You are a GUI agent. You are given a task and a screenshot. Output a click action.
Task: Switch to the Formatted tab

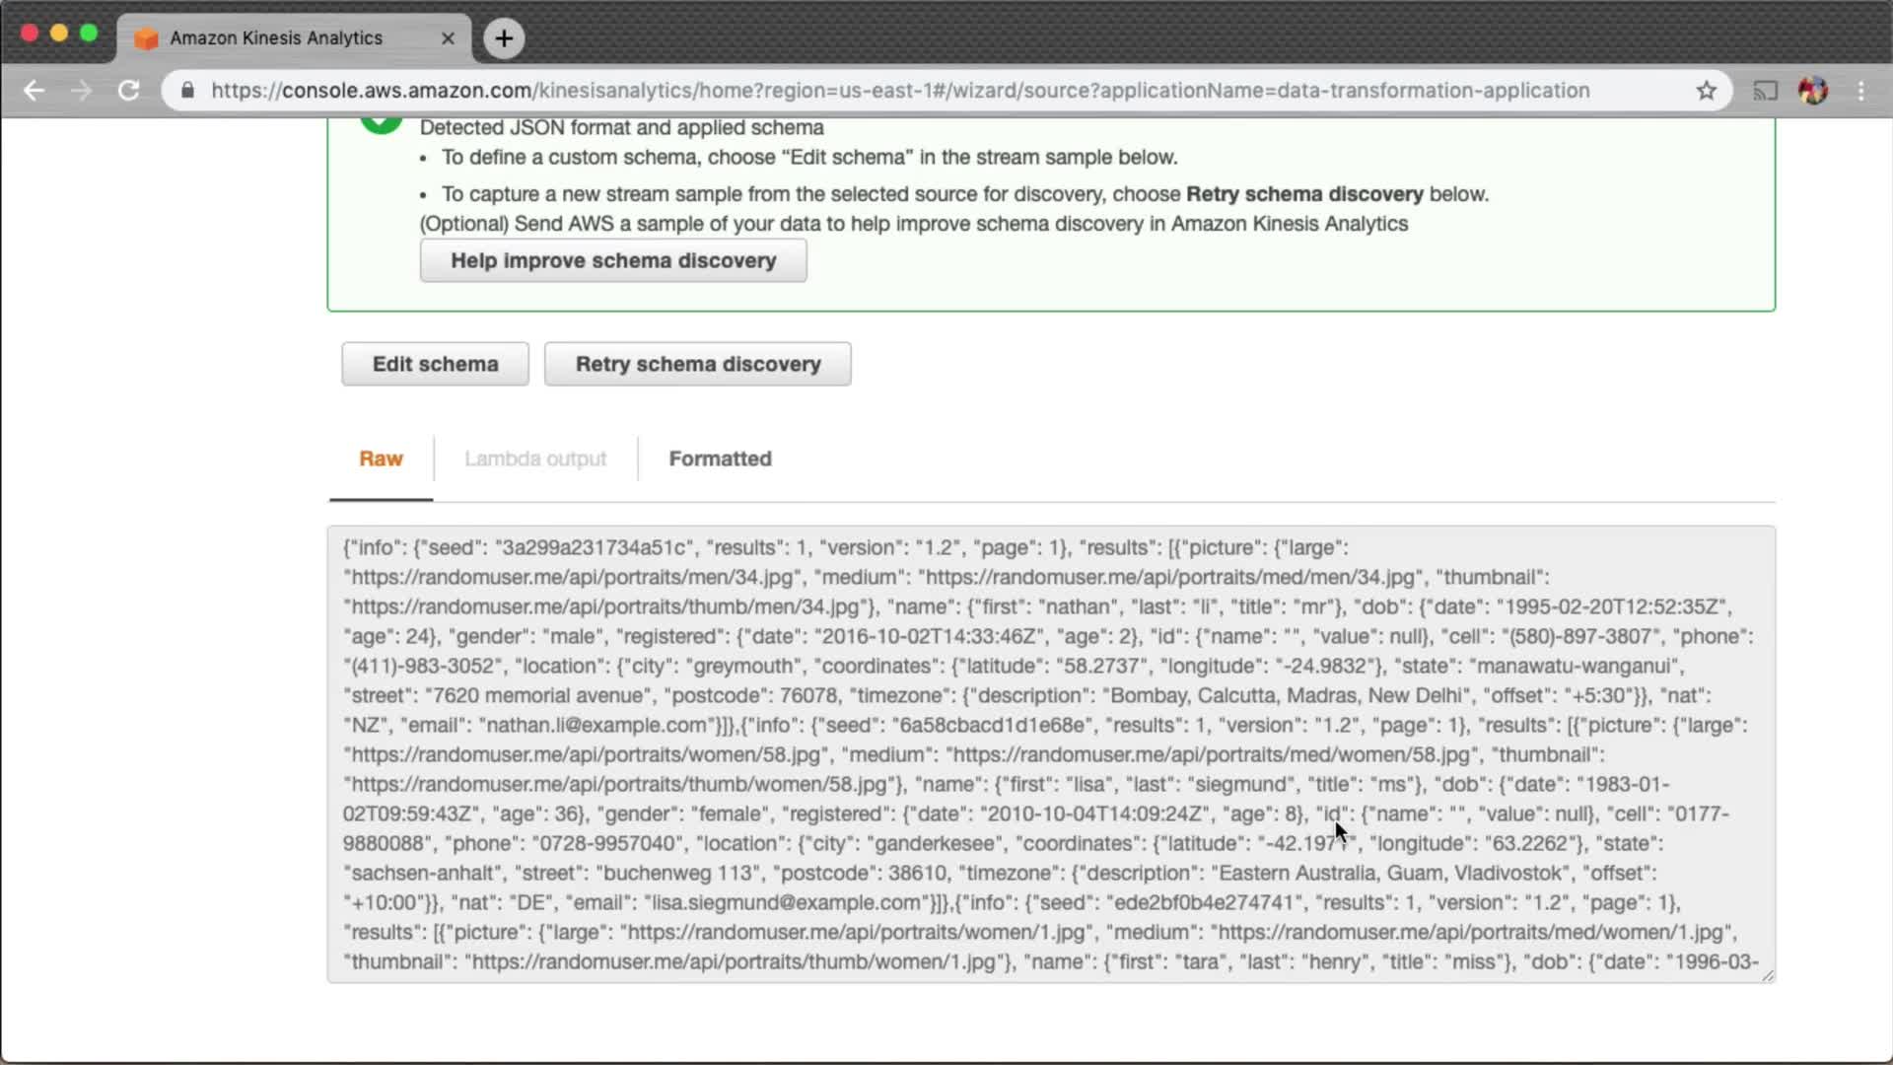pyautogui.click(x=720, y=459)
